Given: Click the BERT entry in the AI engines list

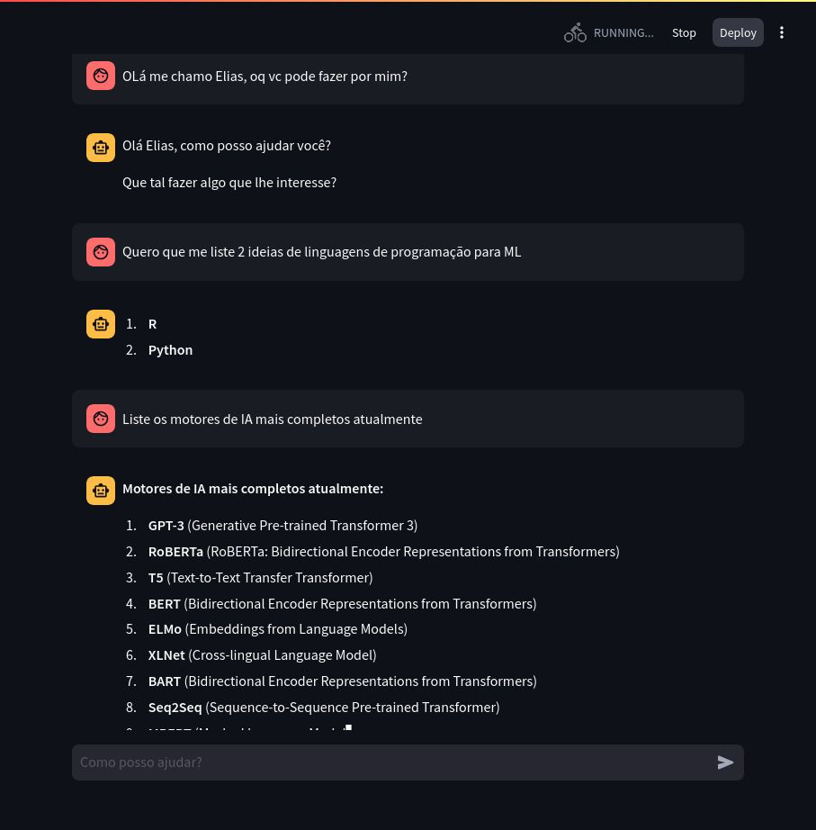Looking at the screenshot, I should click(165, 603).
